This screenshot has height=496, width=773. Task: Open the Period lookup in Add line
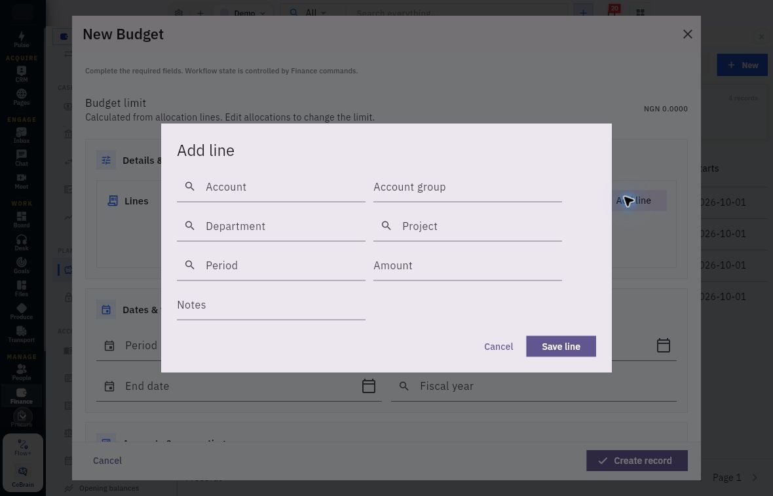coord(271,266)
